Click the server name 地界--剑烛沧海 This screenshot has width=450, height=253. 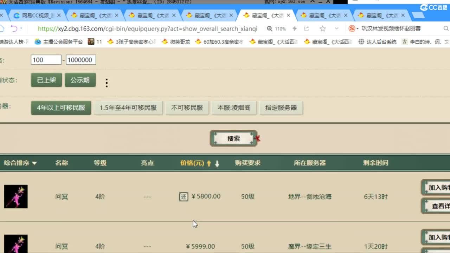(310, 197)
